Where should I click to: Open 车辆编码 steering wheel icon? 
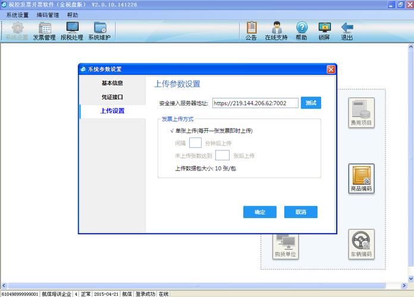[x=361, y=244]
